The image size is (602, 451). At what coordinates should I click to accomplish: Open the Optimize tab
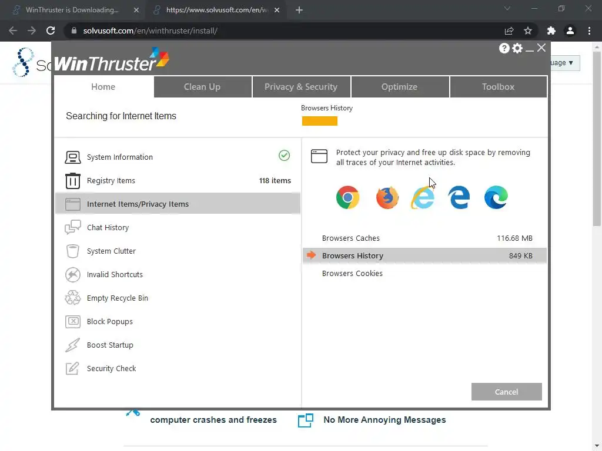[399, 87]
